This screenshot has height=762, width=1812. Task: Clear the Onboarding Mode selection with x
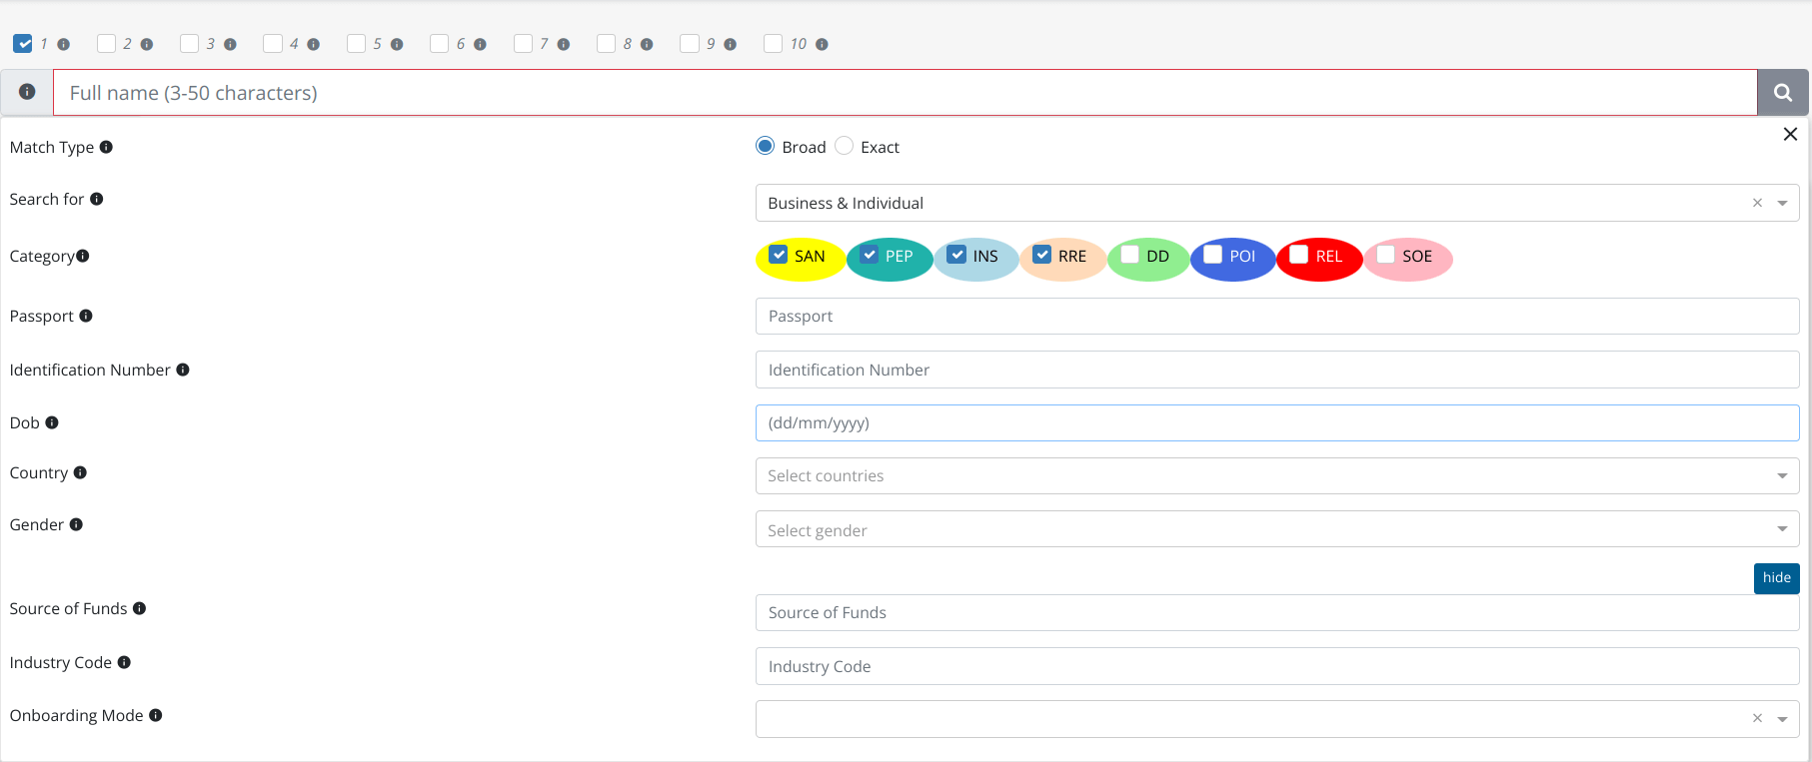click(x=1757, y=718)
